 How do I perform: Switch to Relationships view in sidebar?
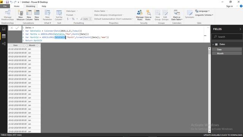point(4,44)
